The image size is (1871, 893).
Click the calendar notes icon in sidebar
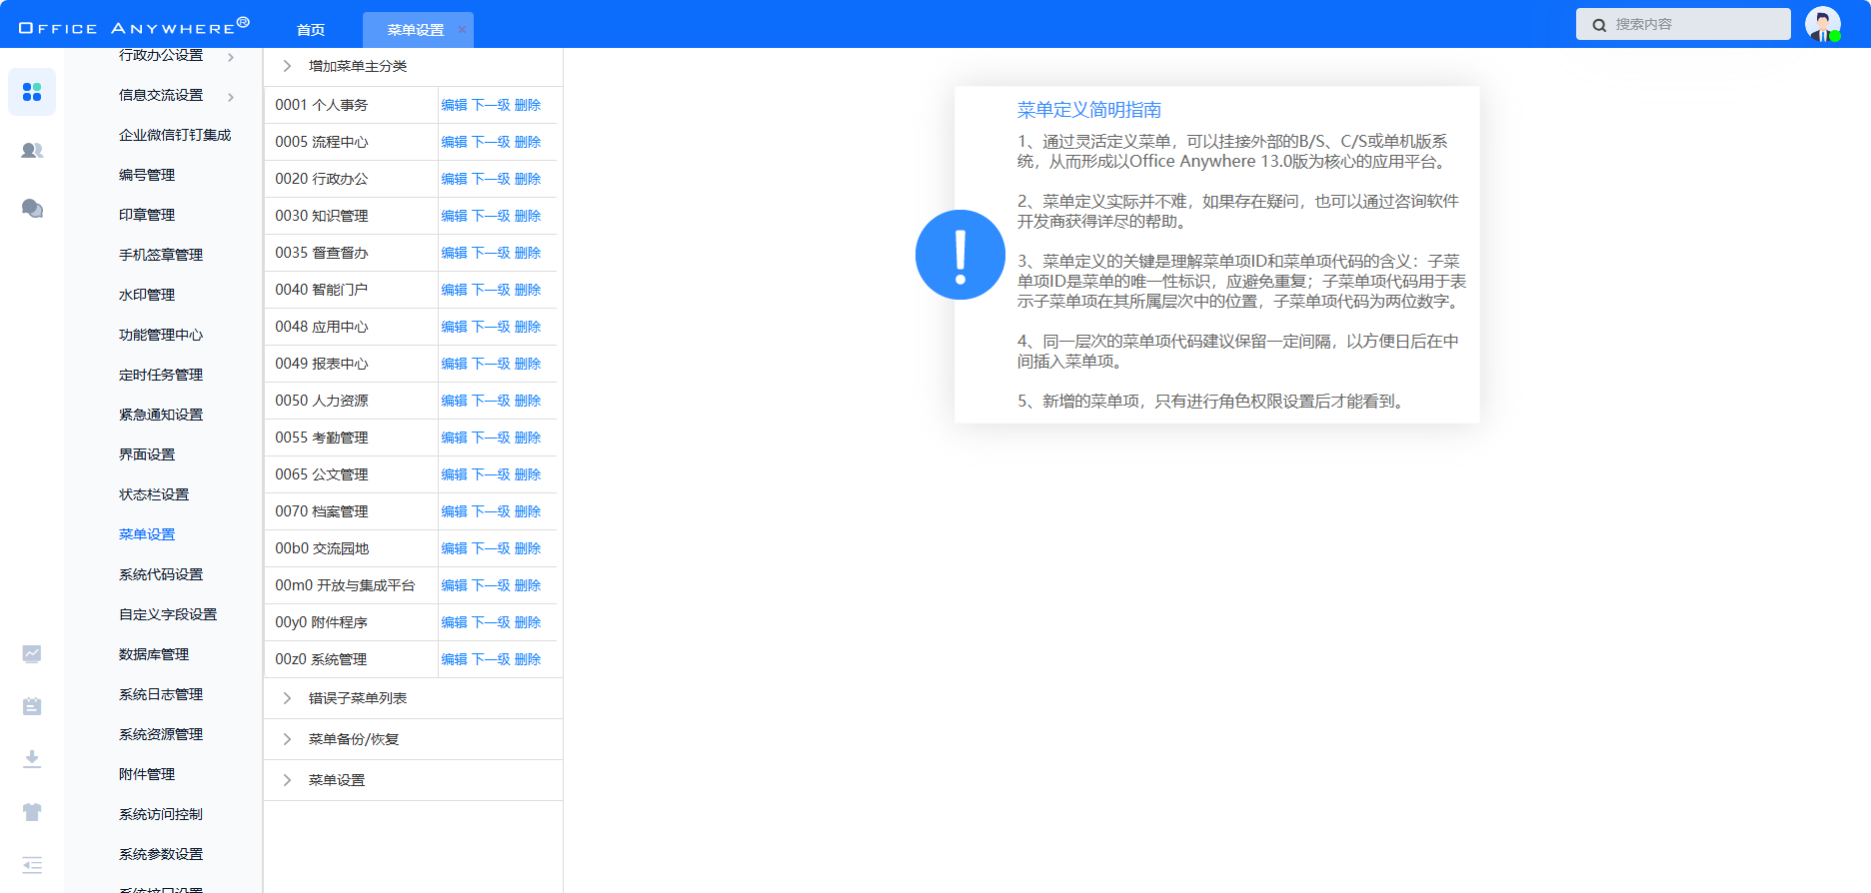click(32, 706)
